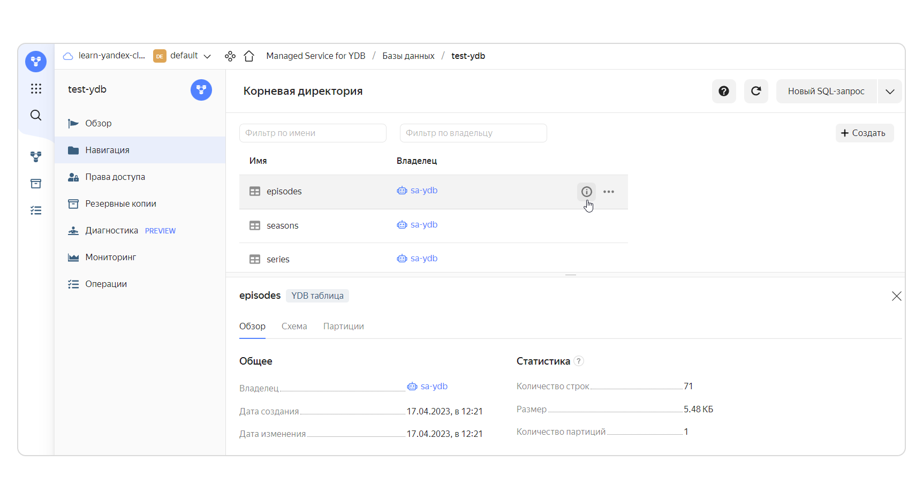
Task: Open the operations checklist icon in left rail
Action: tap(36, 210)
